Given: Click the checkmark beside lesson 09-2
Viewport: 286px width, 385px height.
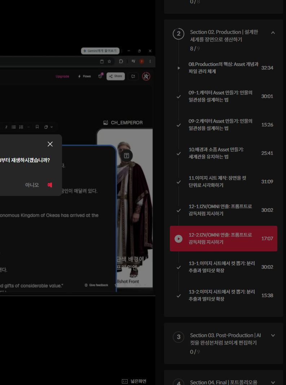Looking at the screenshot, I should tap(179, 125).
